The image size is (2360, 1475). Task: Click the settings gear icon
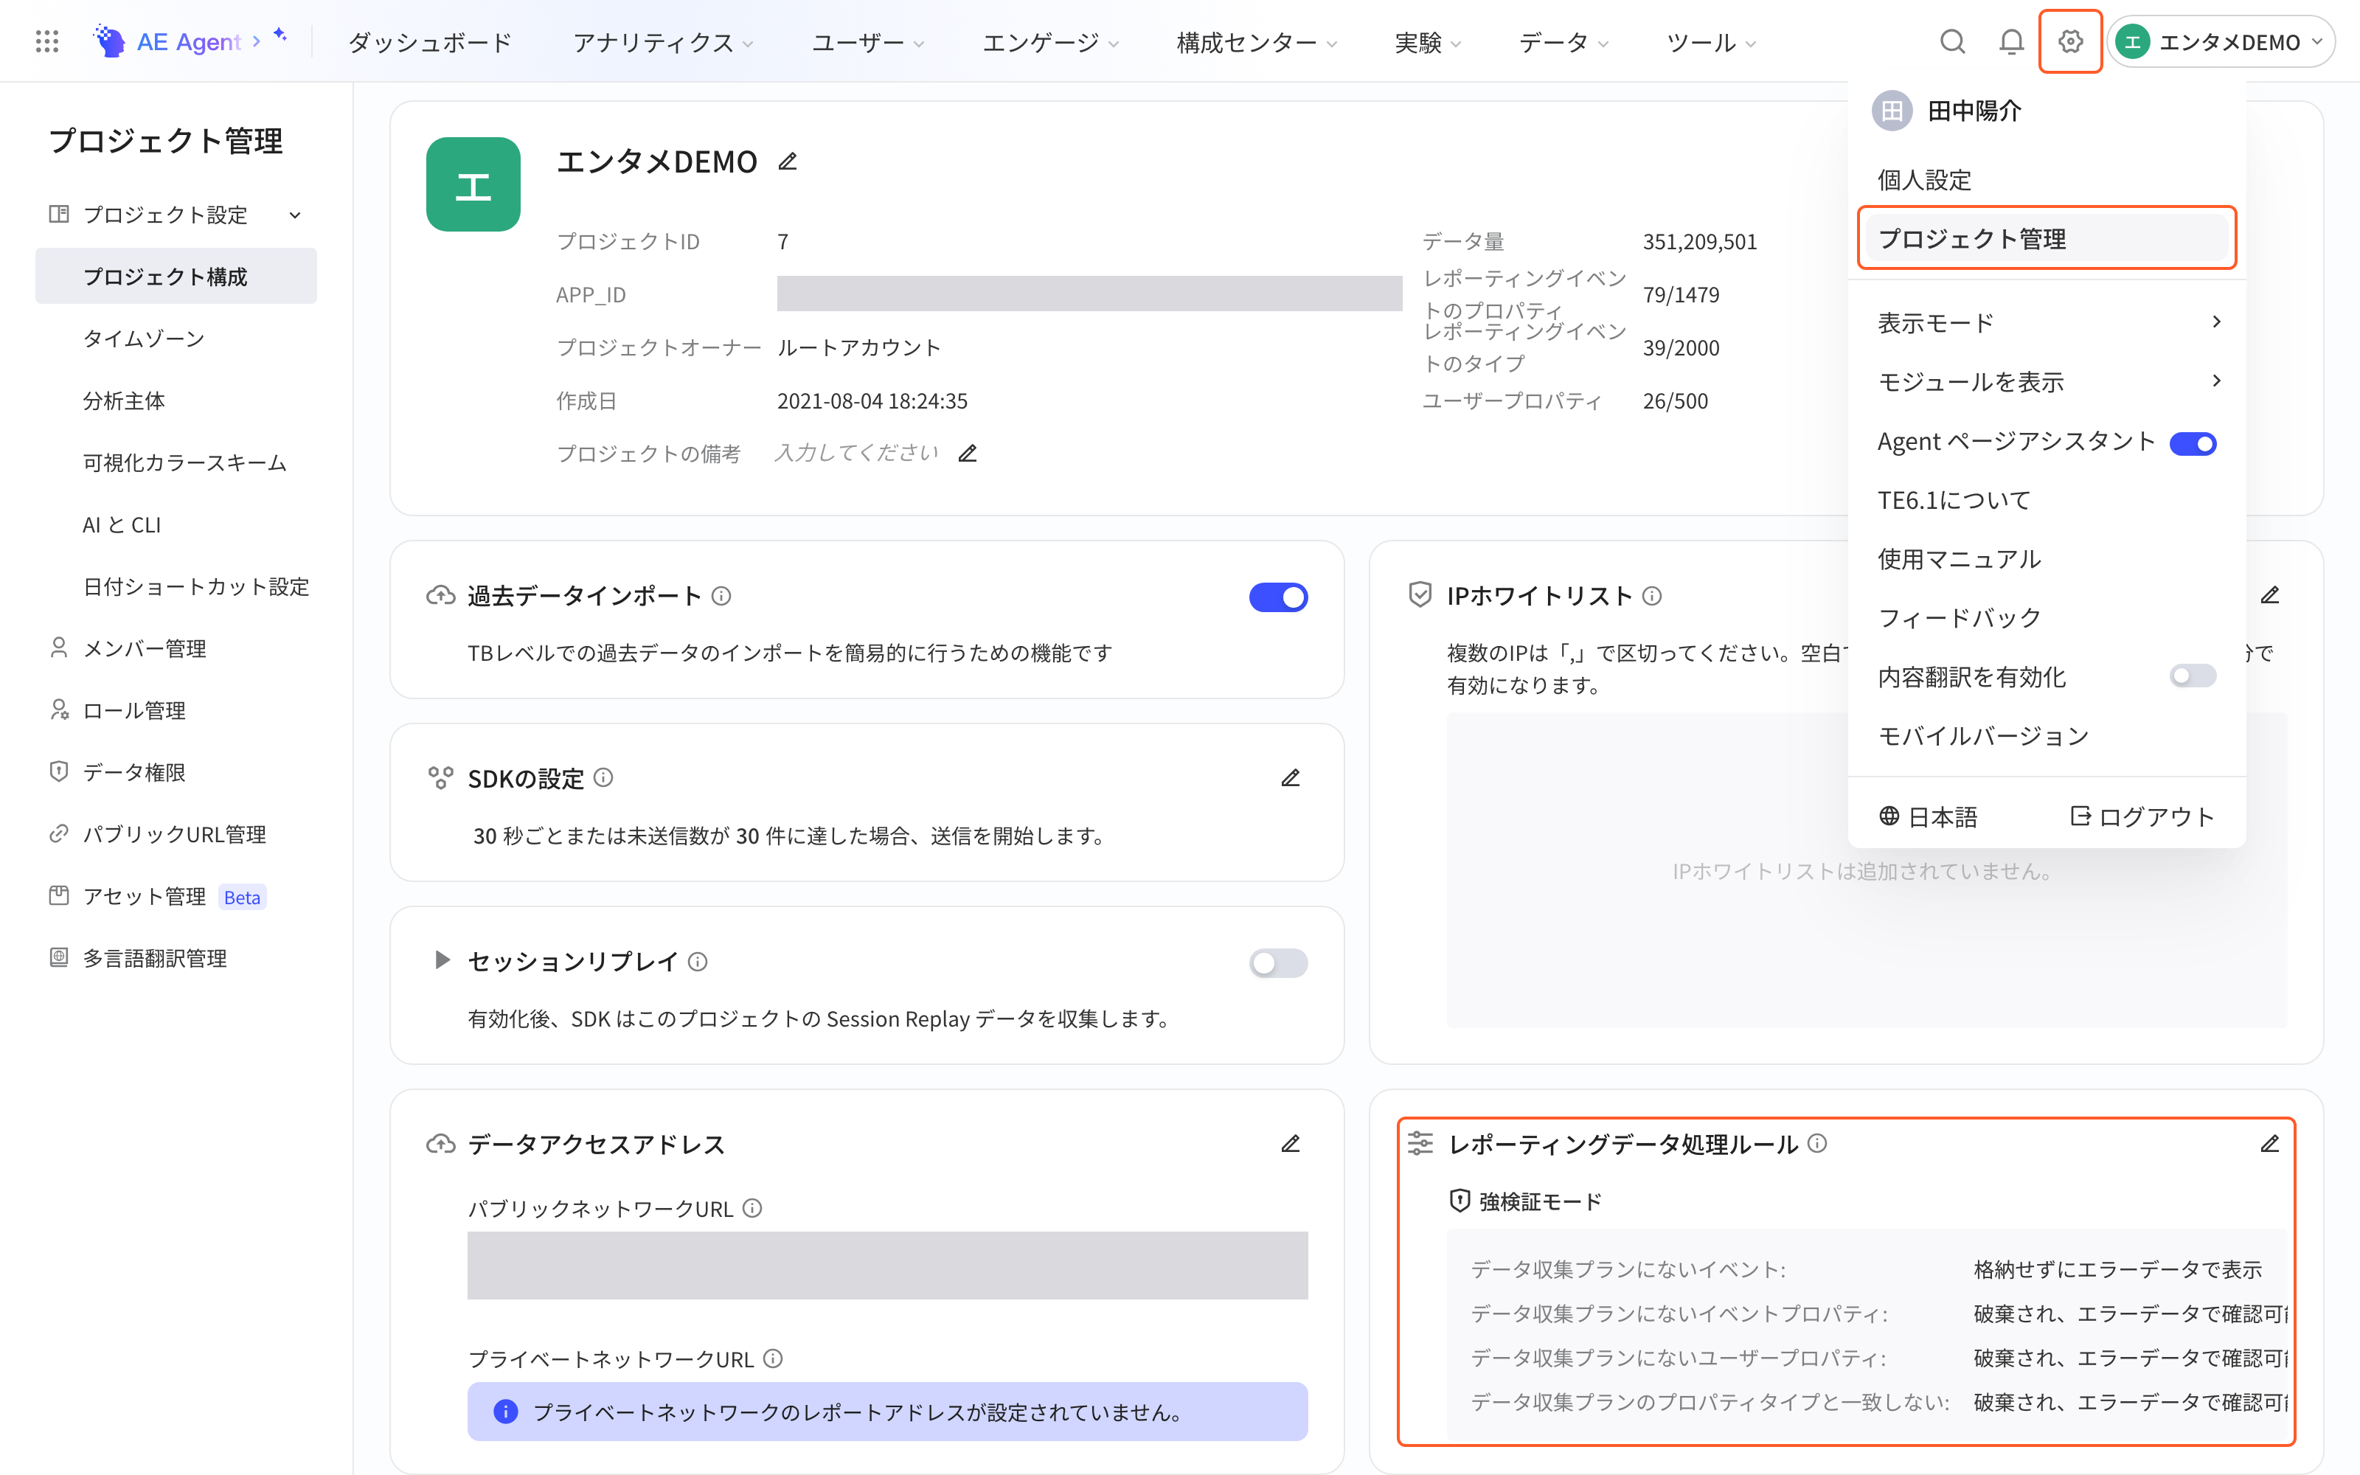tap(2070, 41)
